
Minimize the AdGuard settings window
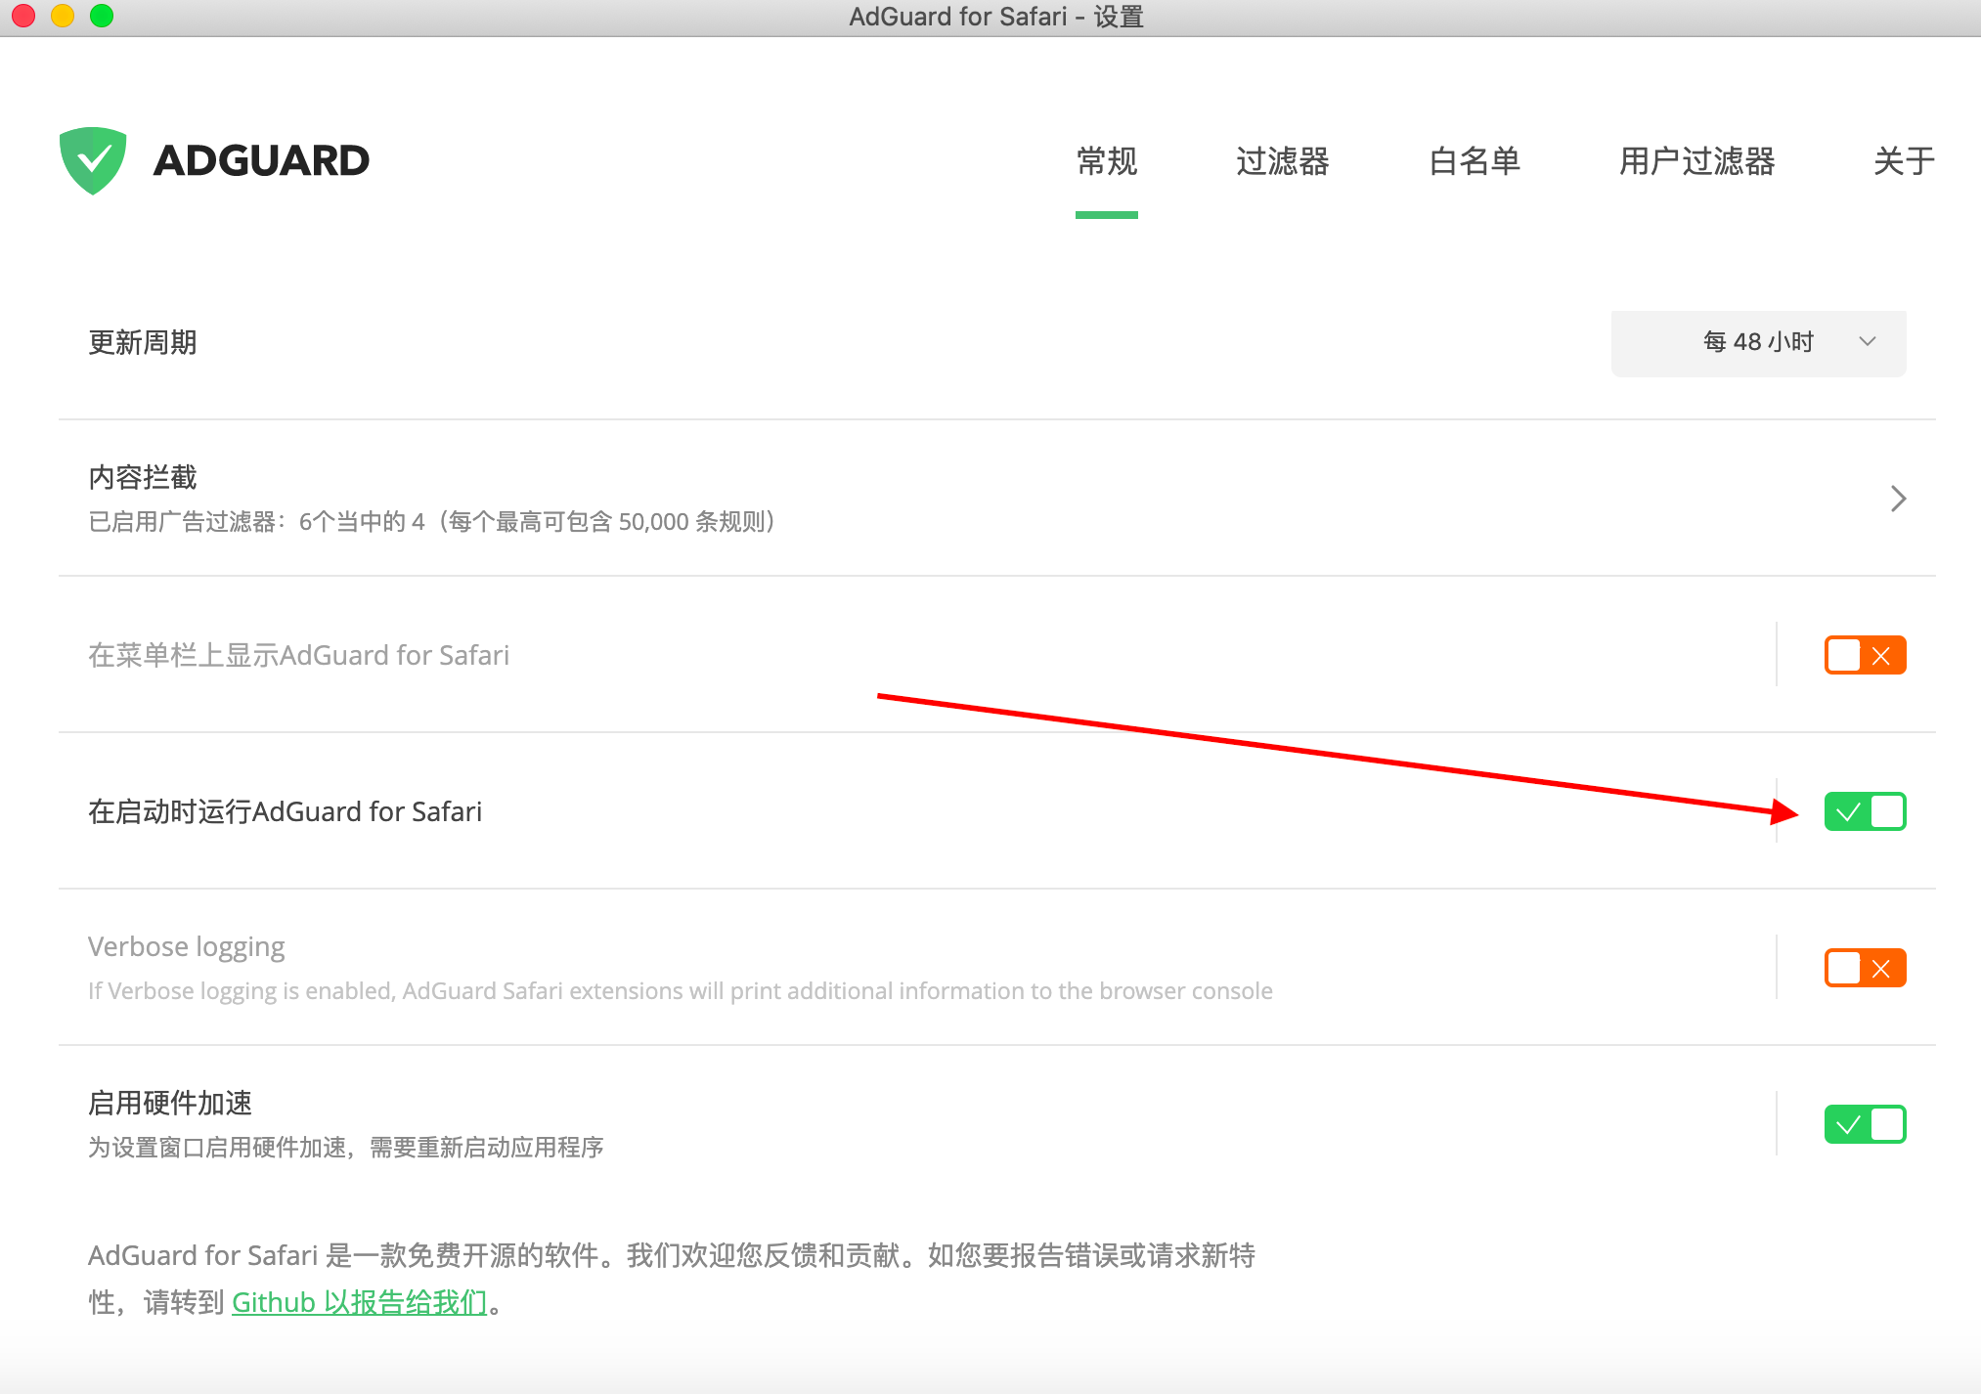[x=63, y=16]
